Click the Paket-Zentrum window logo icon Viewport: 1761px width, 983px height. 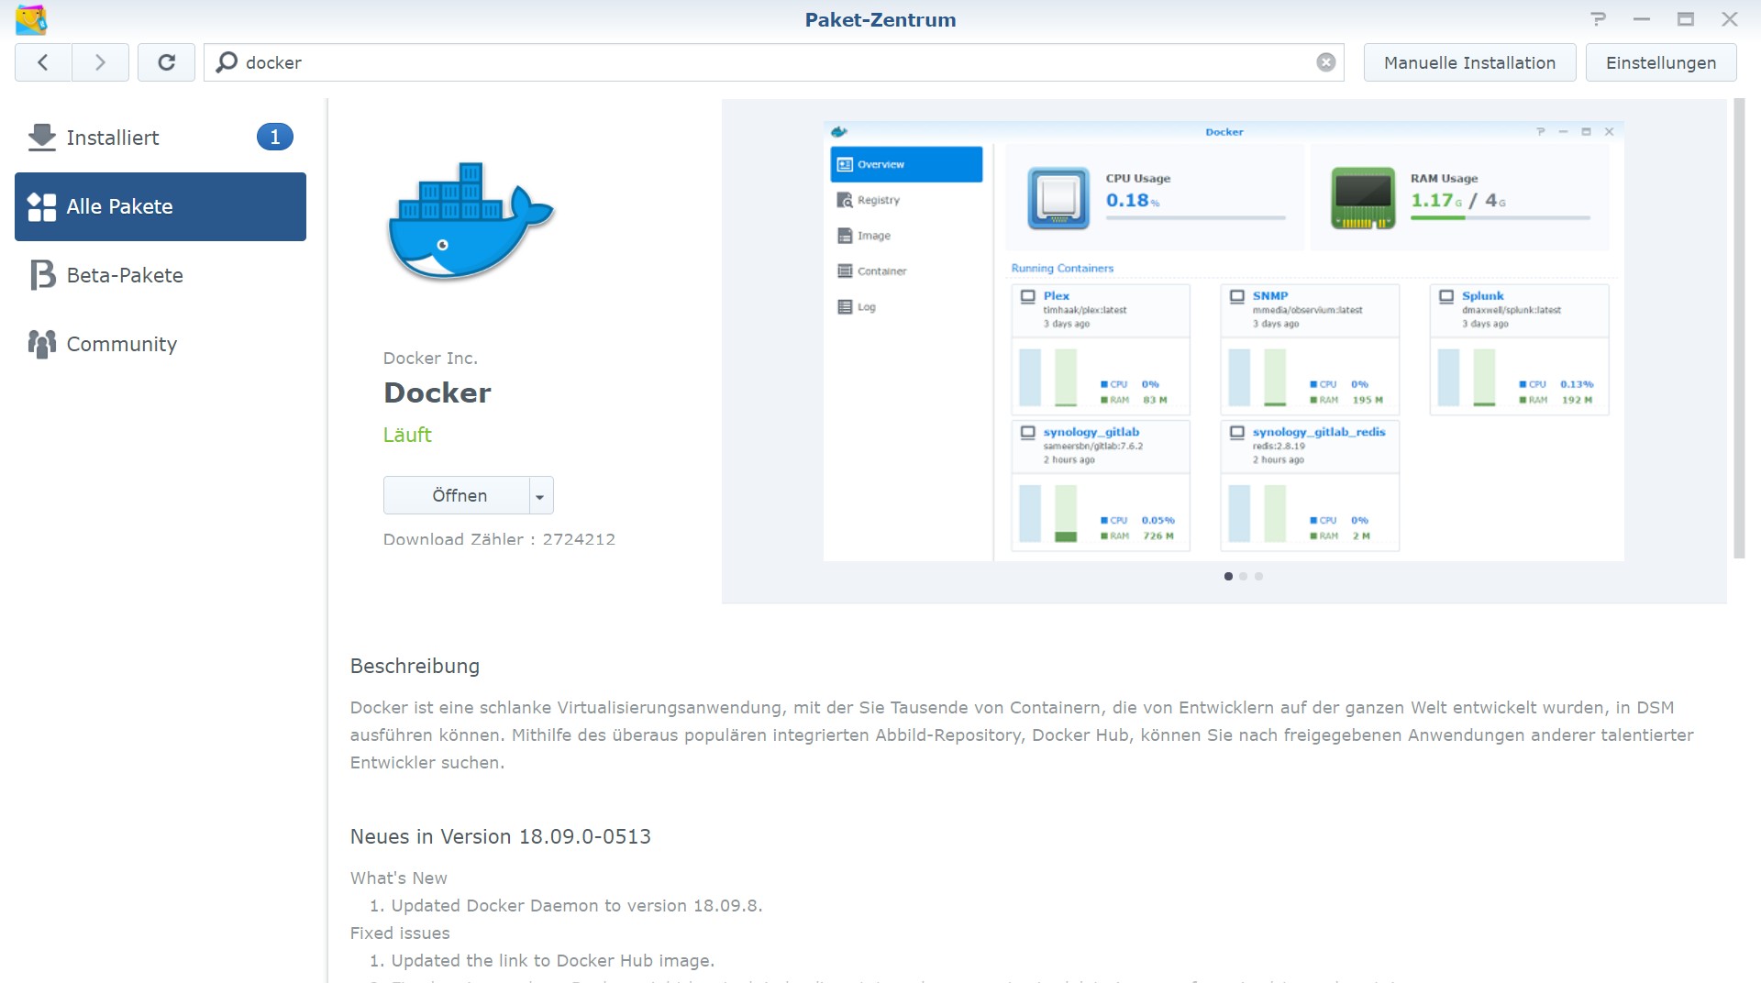(31, 19)
